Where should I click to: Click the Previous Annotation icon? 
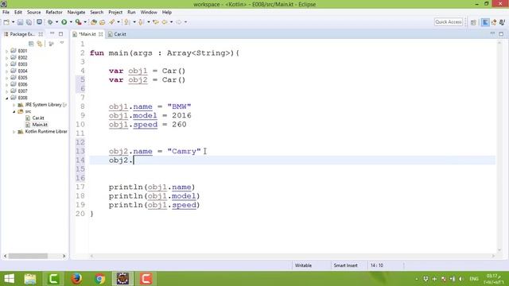tap(142, 22)
